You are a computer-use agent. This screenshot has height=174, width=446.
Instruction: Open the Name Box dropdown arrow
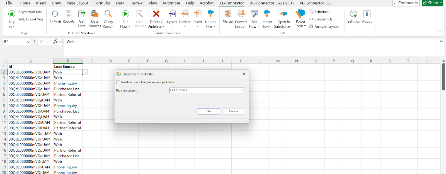29,42
